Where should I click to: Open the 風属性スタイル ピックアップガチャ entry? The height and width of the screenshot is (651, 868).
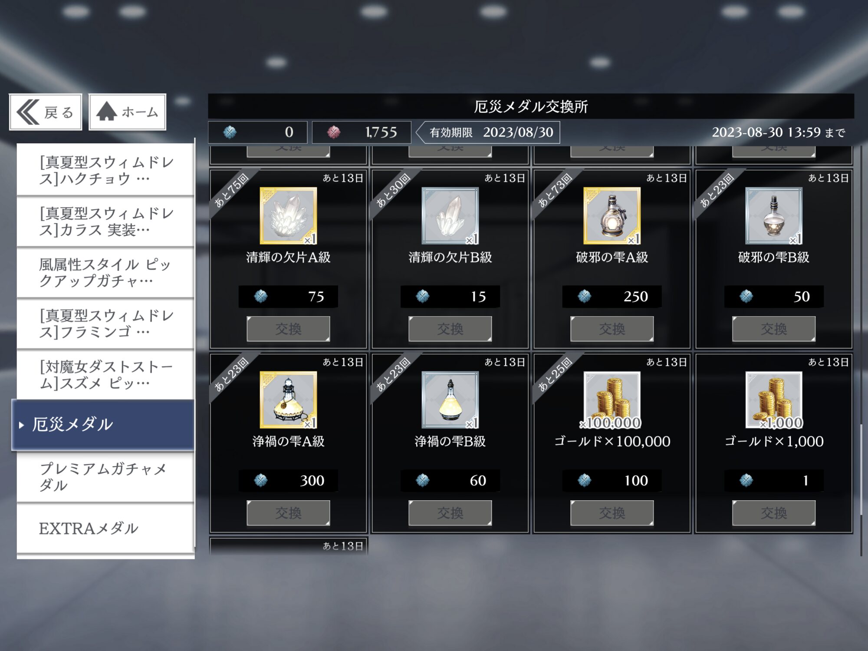[105, 273]
